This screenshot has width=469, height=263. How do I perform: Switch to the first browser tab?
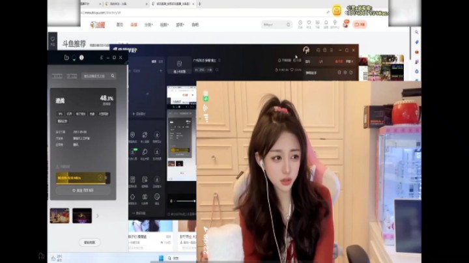[x=91, y=4]
